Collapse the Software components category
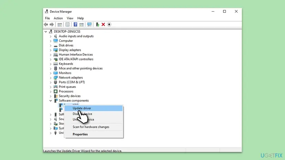 tap(51, 101)
